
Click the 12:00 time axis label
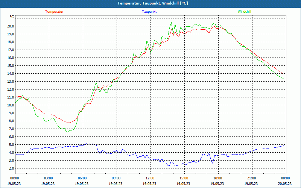(150, 178)
